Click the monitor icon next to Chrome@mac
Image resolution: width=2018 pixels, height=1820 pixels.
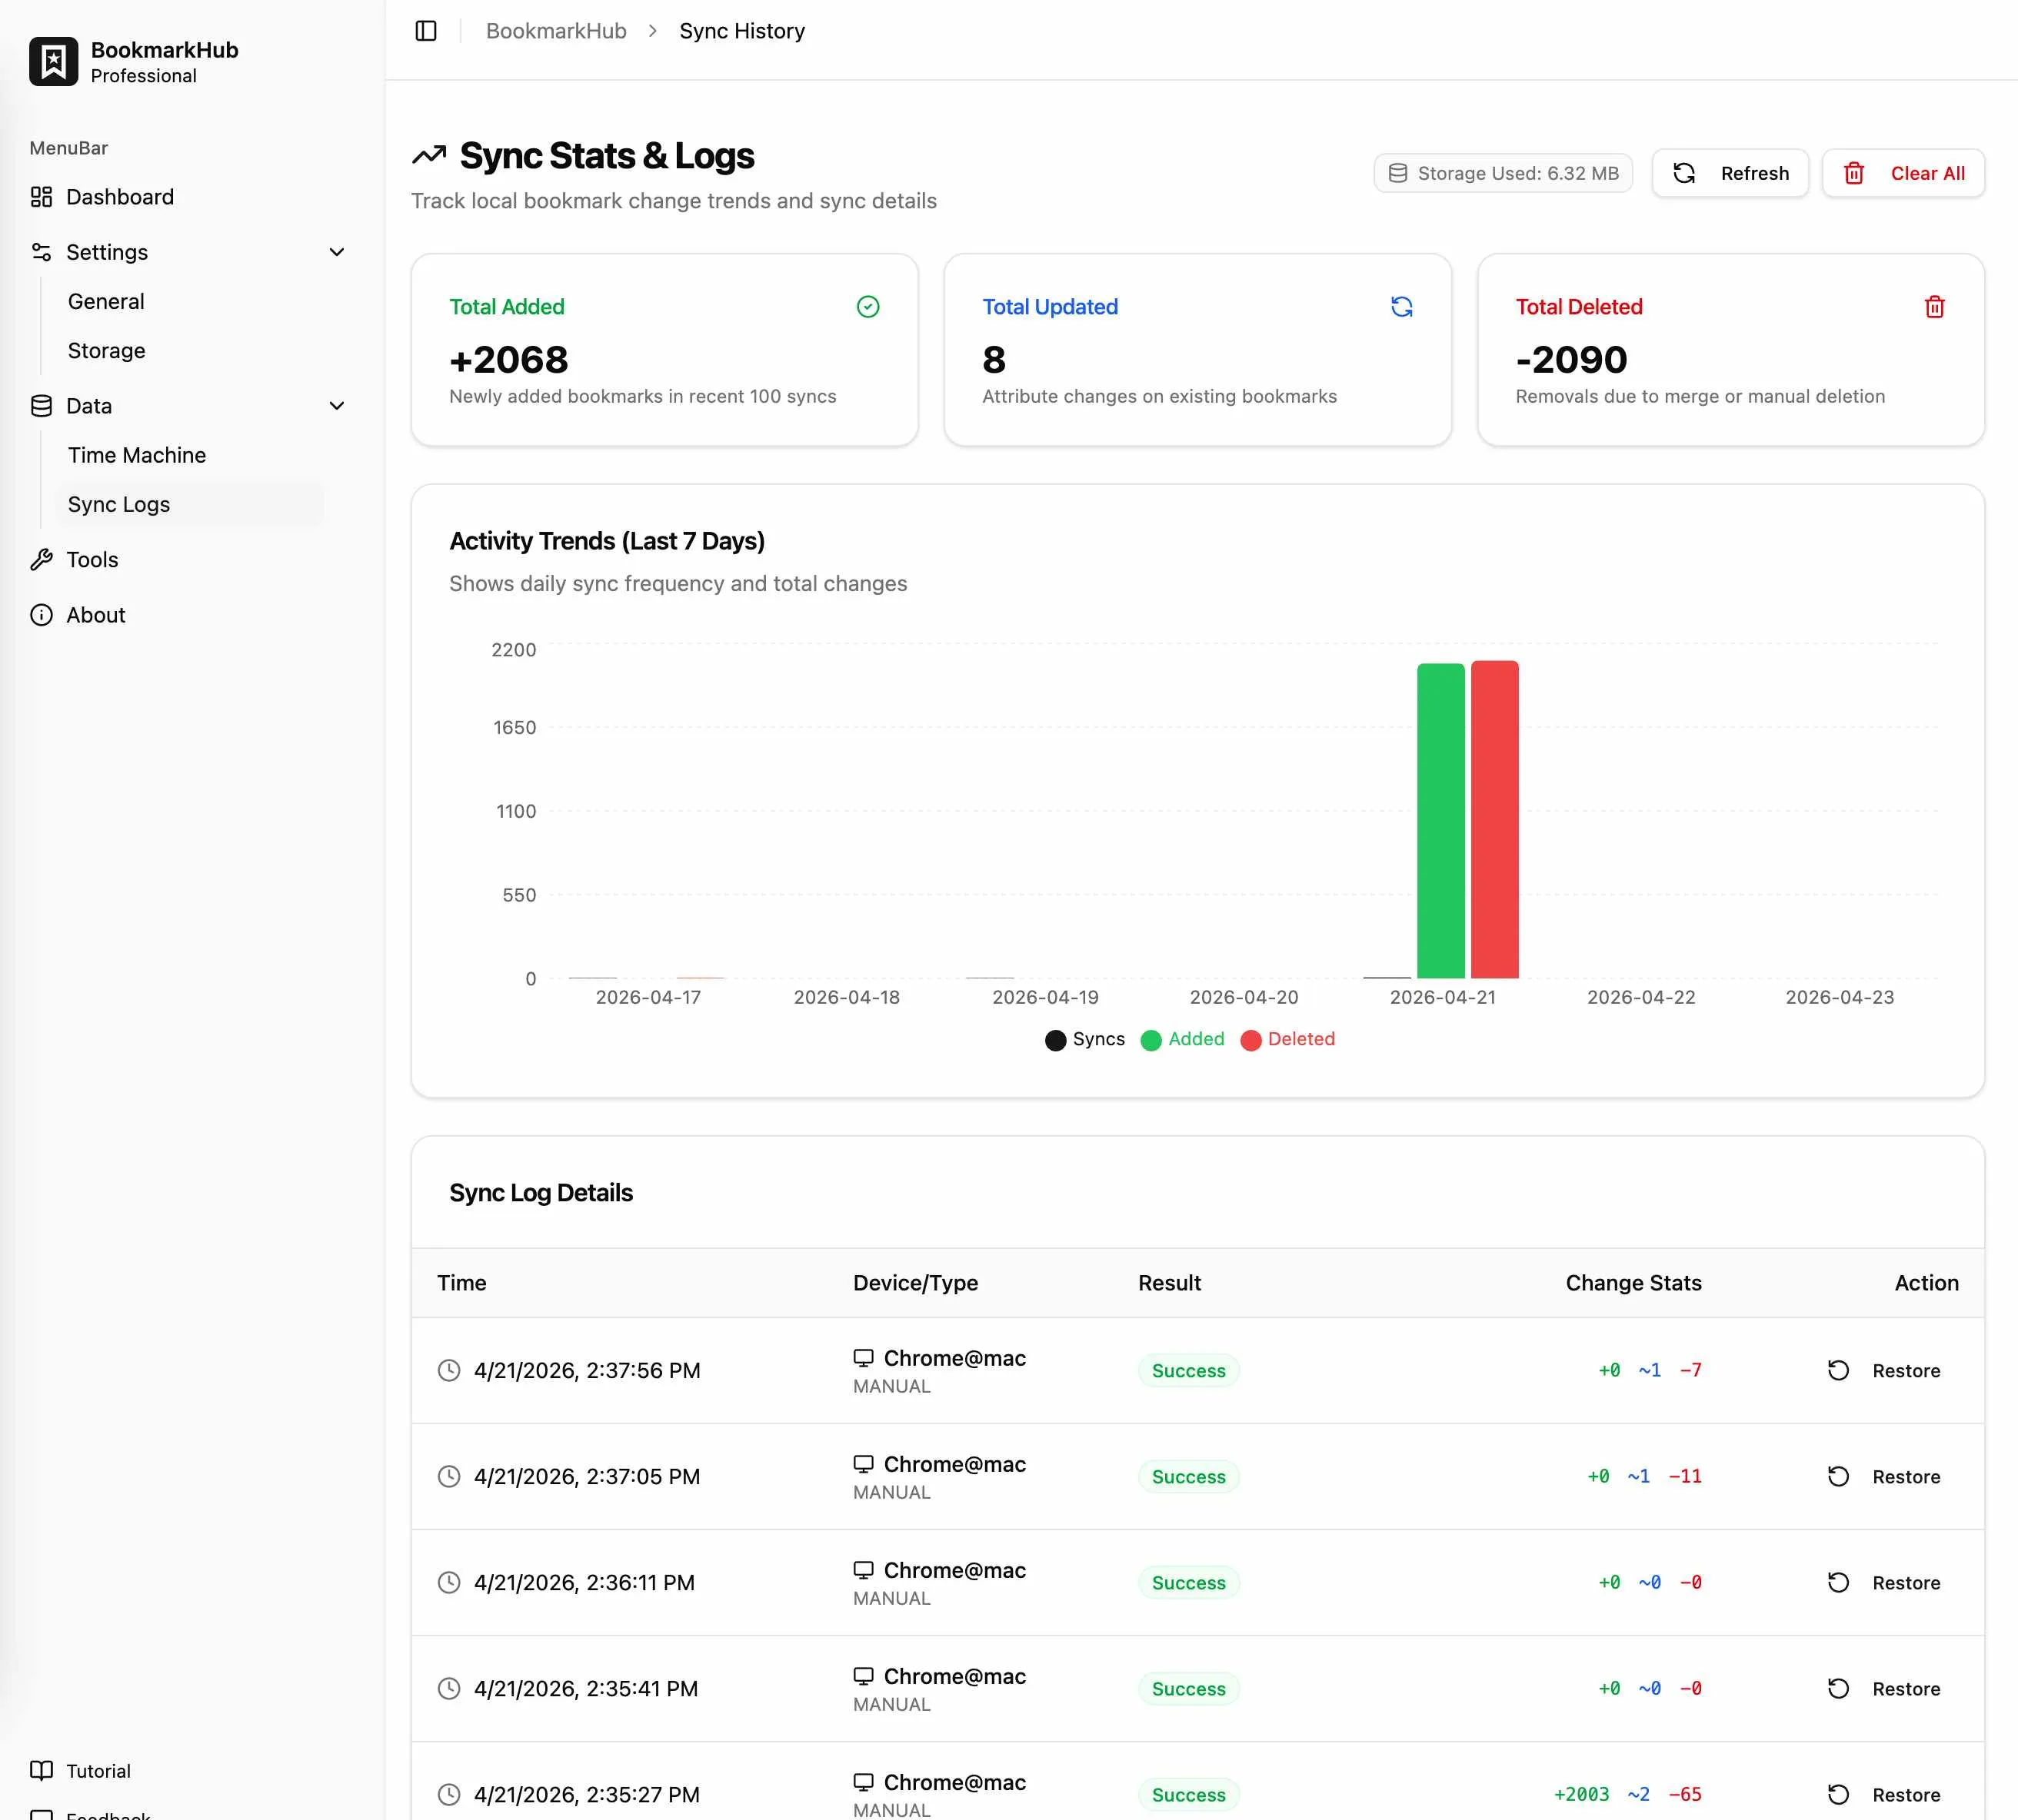(x=864, y=1358)
